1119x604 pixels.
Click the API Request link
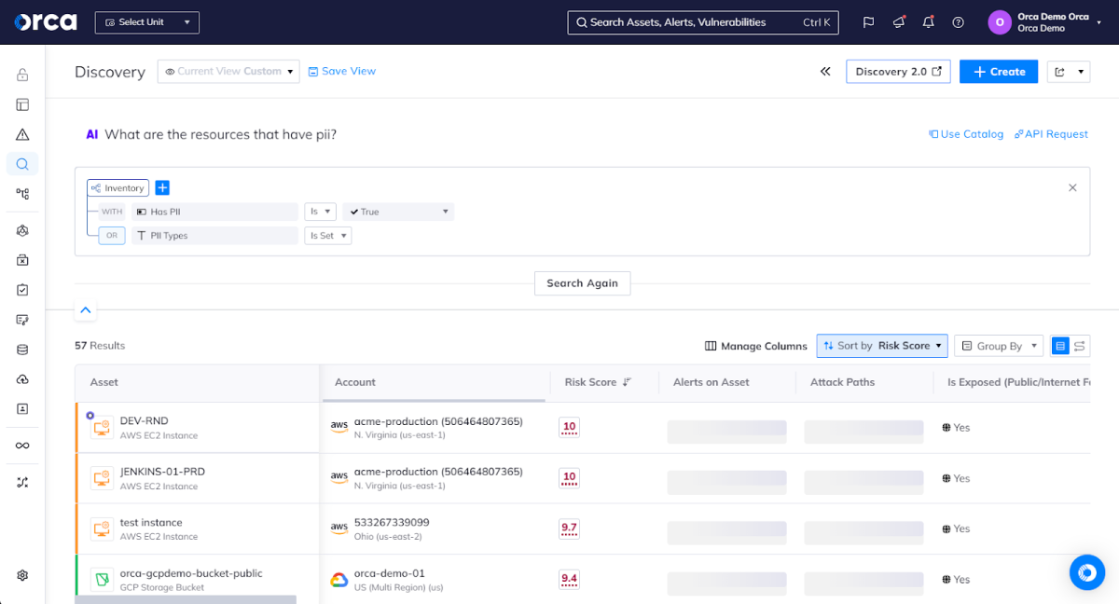tap(1051, 134)
